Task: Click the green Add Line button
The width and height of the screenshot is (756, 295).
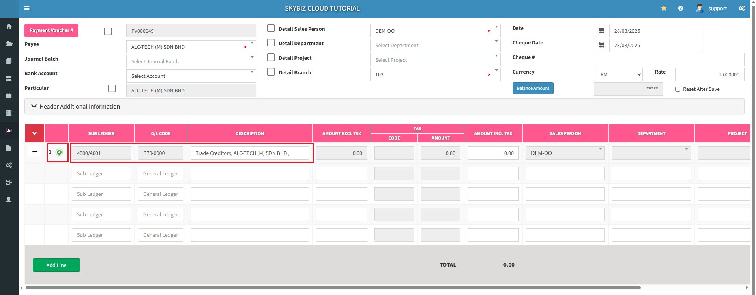Action: point(56,265)
